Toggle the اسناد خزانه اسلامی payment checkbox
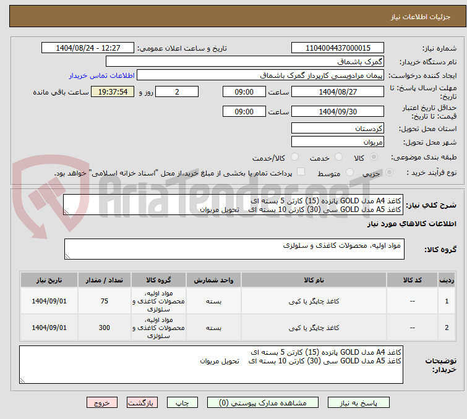The image size is (467, 419). (x=301, y=172)
